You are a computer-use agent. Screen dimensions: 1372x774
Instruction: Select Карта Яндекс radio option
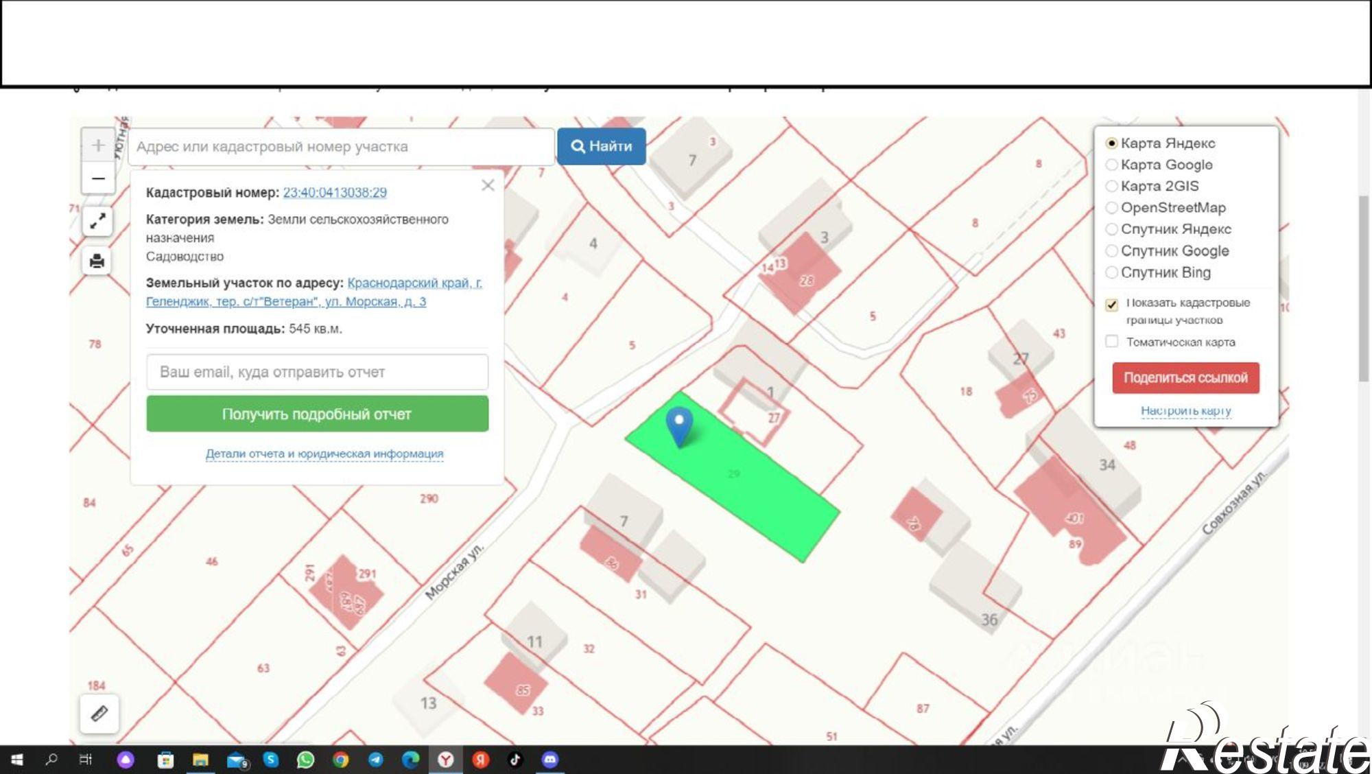coord(1111,143)
